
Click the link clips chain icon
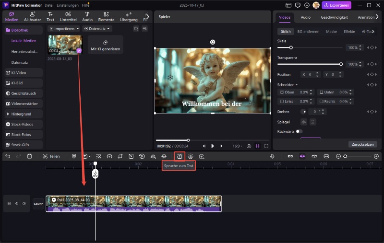[x=290, y=156]
